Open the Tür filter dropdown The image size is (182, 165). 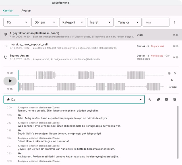coord(17,22)
